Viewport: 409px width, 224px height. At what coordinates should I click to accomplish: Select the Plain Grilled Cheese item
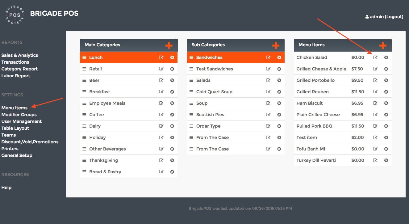pos(318,115)
